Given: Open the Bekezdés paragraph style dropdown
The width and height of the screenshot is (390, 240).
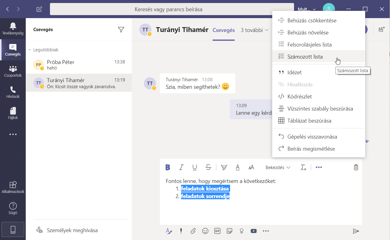Looking at the screenshot, I should (278, 167).
